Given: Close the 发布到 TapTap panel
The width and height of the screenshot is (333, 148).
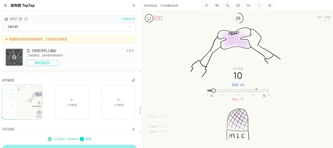Looking at the screenshot, I should click(x=134, y=5).
